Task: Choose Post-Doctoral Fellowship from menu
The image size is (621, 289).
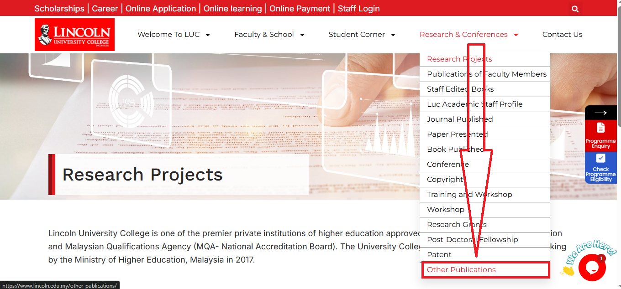Action: point(485,239)
